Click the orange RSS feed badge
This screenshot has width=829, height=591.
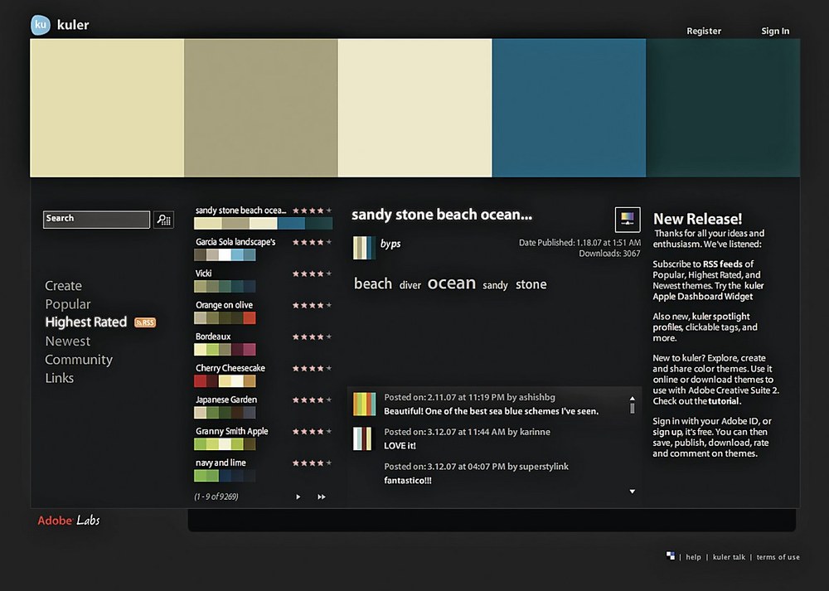(145, 322)
